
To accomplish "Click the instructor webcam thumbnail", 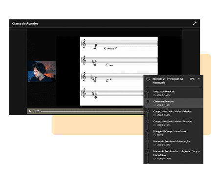I will 42,71.
